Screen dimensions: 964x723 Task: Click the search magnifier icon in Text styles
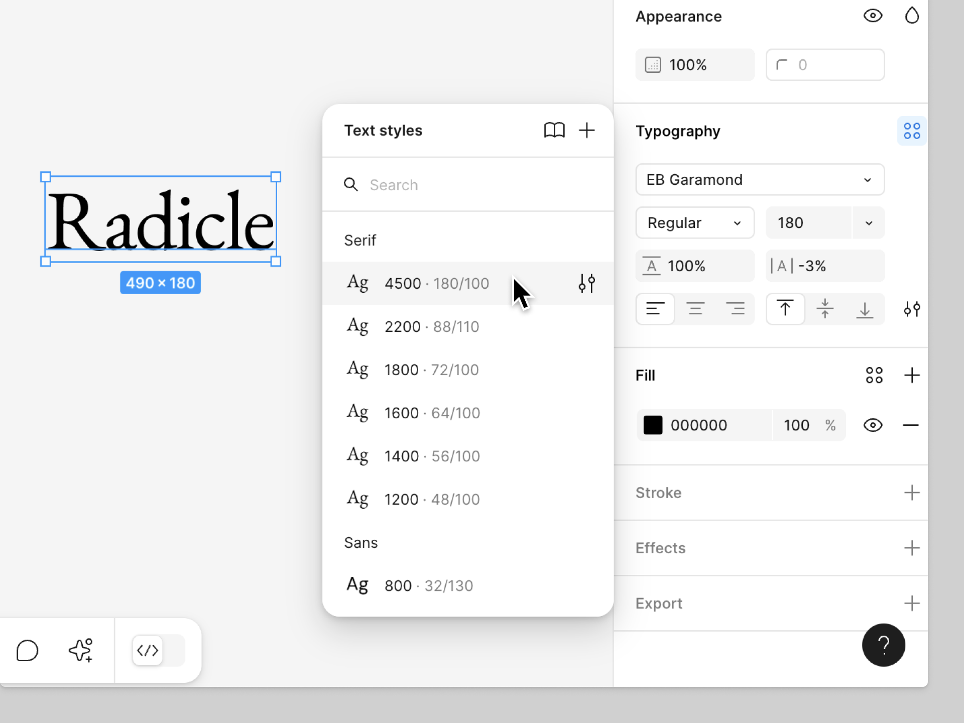pyautogui.click(x=350, y=185)
